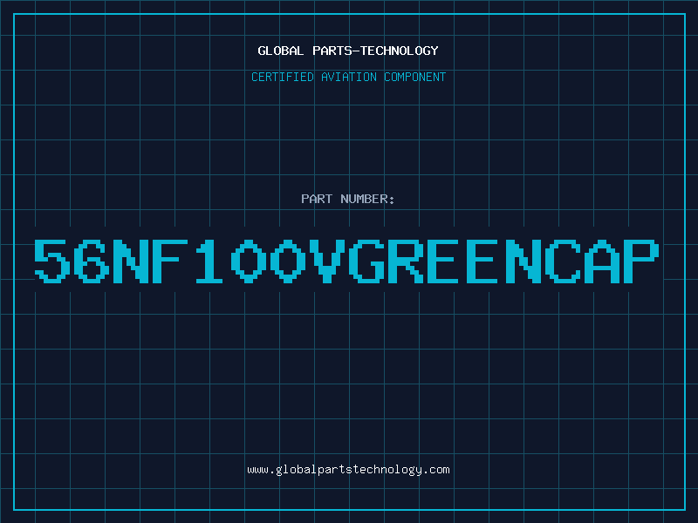Click the word CERTIFIED in the subtitle
698x523 pixels.
click(x=281, y=78)
